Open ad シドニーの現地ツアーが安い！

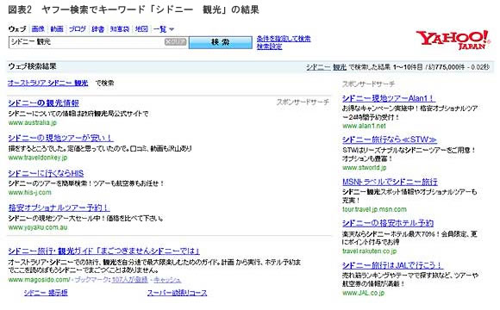[x=60, y=138]
